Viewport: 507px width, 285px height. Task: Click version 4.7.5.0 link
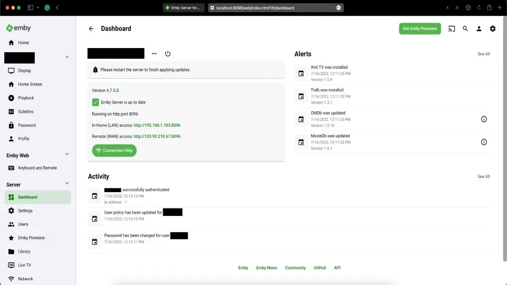(x=112, y=90)
